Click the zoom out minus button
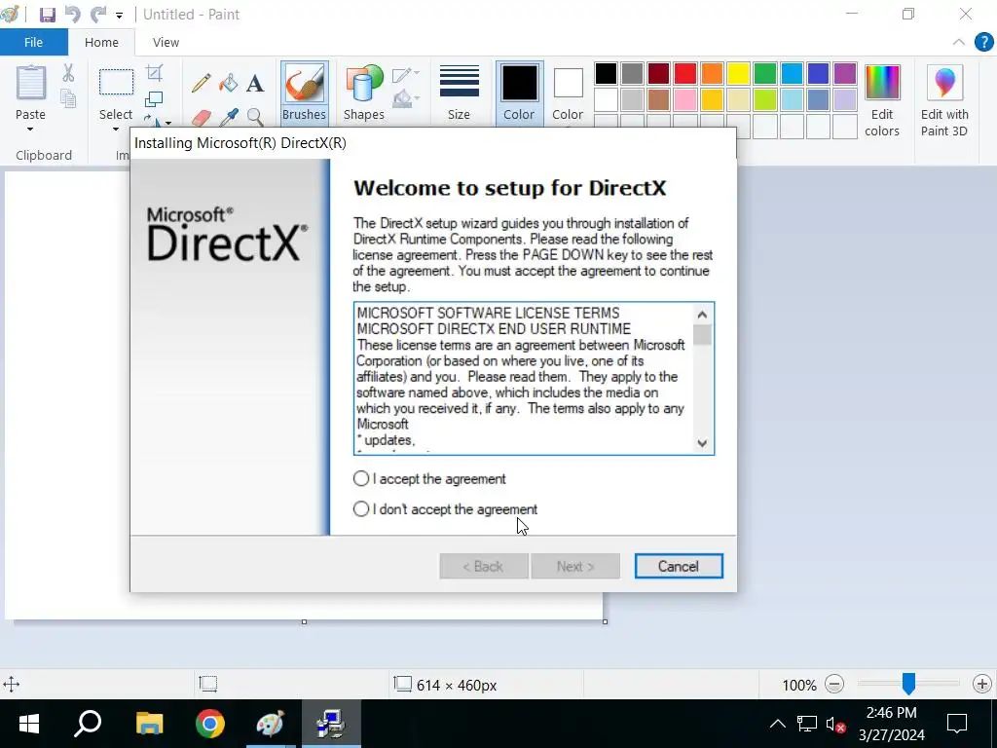Image resolution: width=997 pixels, height=748 pixels. tap(834, 685)
